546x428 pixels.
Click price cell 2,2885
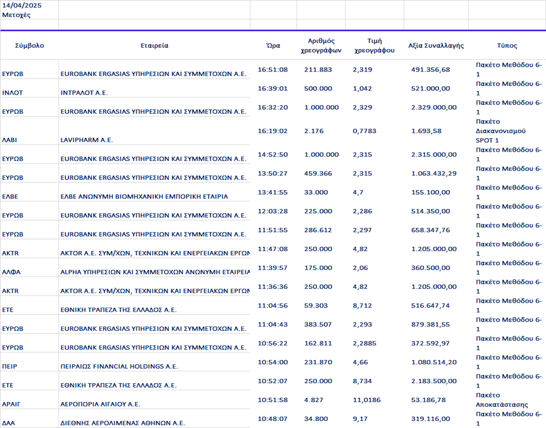[364, 344]
